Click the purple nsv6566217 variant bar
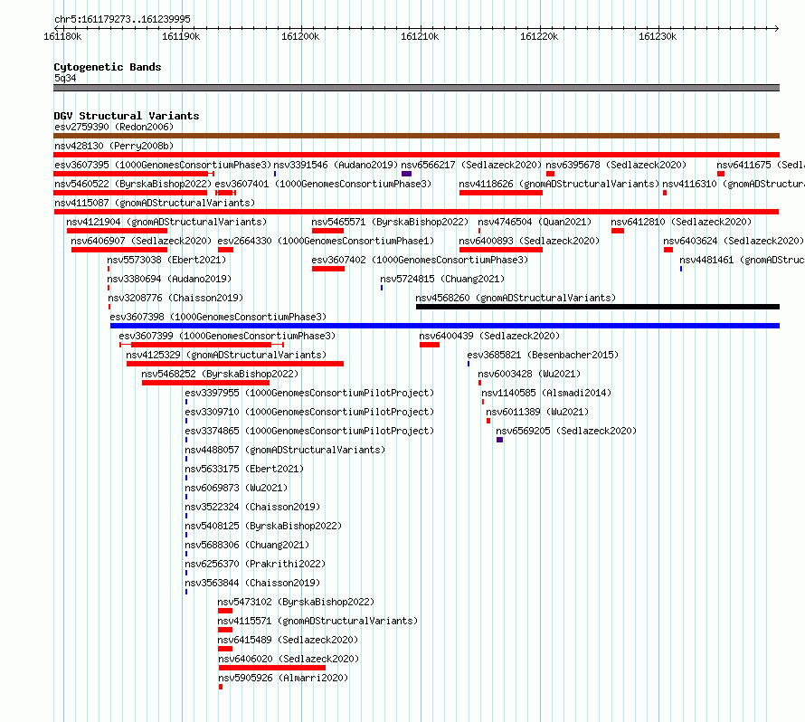Screen dimensions: 805x722 point(407,174)
